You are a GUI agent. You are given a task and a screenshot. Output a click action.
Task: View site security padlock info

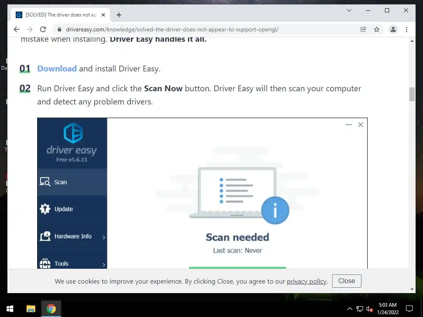coord(59,29)
